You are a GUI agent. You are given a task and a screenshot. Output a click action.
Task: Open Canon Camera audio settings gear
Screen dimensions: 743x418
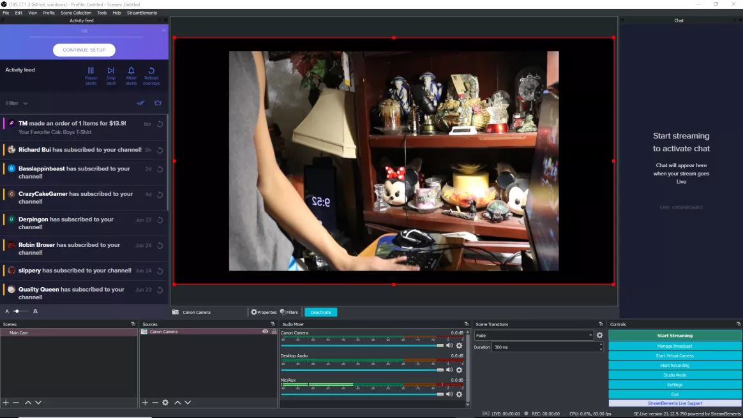pos(459,345)
